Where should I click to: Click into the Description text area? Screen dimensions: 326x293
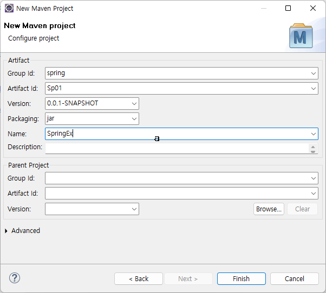[177, 148]
